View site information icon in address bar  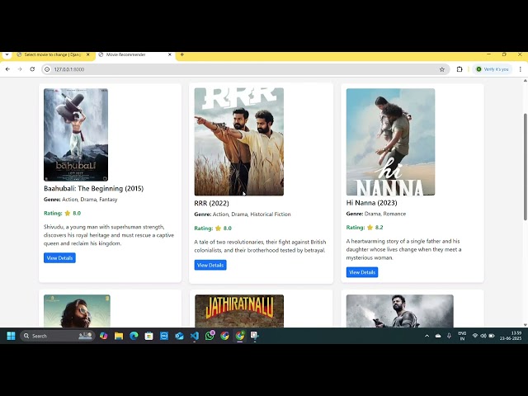pos(47,69)
